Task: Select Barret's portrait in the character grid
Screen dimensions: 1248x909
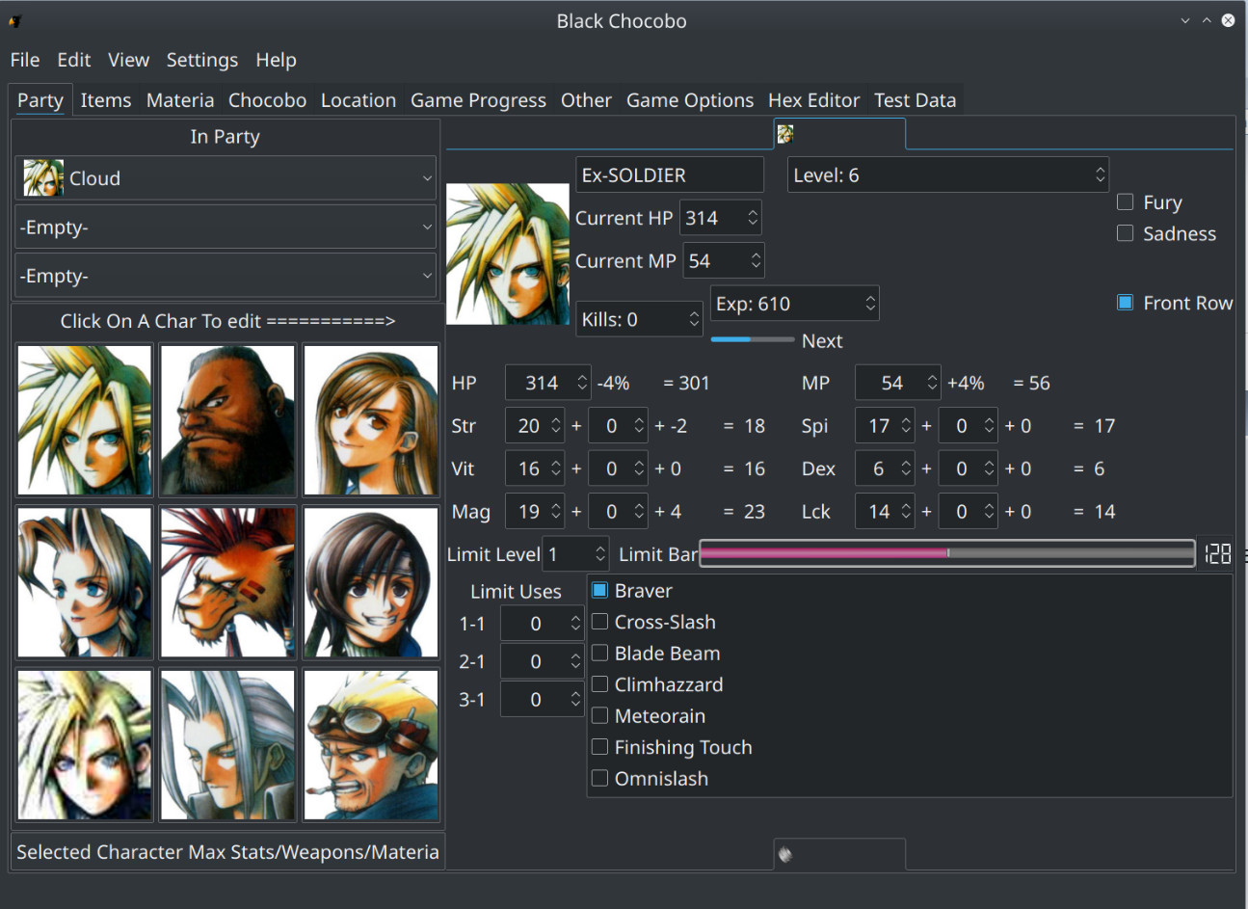Action: 227,420
